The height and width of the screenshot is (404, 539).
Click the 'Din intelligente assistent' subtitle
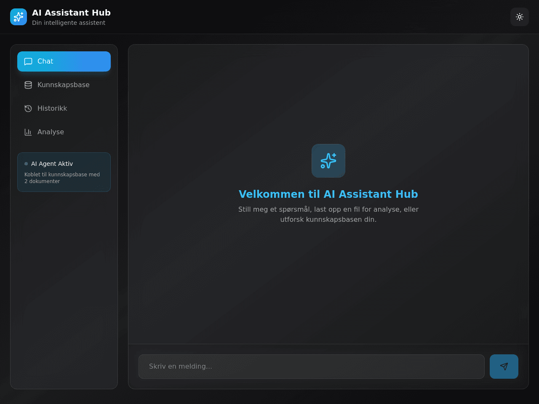click(69, 23)
